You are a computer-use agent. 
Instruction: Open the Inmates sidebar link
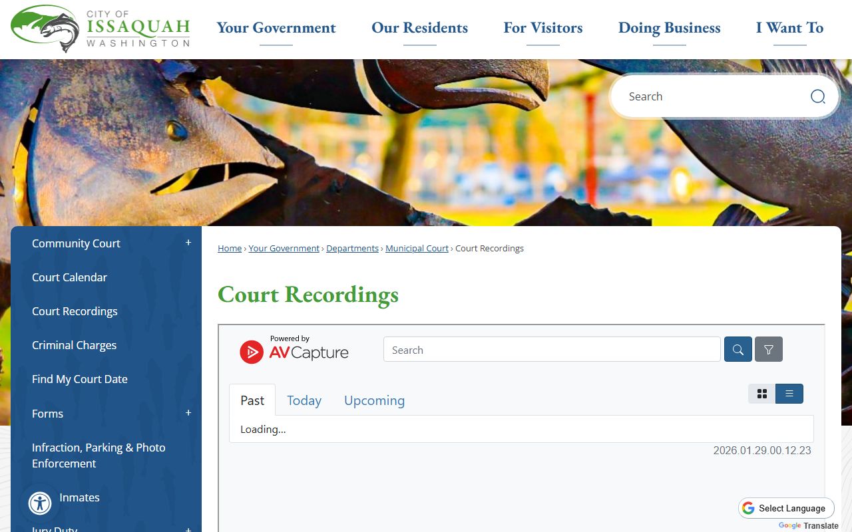(79, 497)
